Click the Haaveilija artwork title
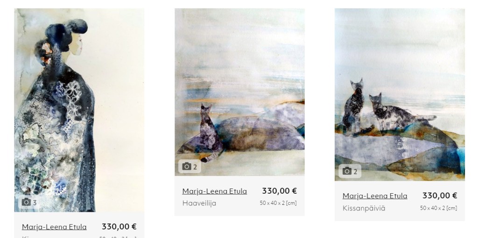Viewport: 478px width, 238px height. pyautogui.click(x=199, y=203)
